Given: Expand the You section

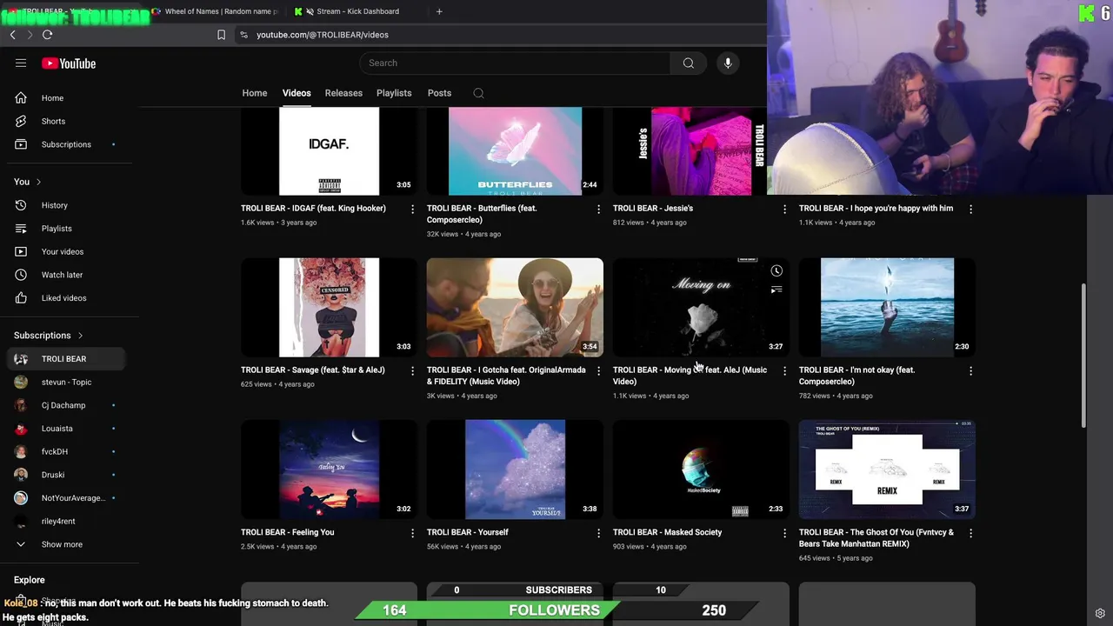Looking at the screenshot, I should [28, 182].
